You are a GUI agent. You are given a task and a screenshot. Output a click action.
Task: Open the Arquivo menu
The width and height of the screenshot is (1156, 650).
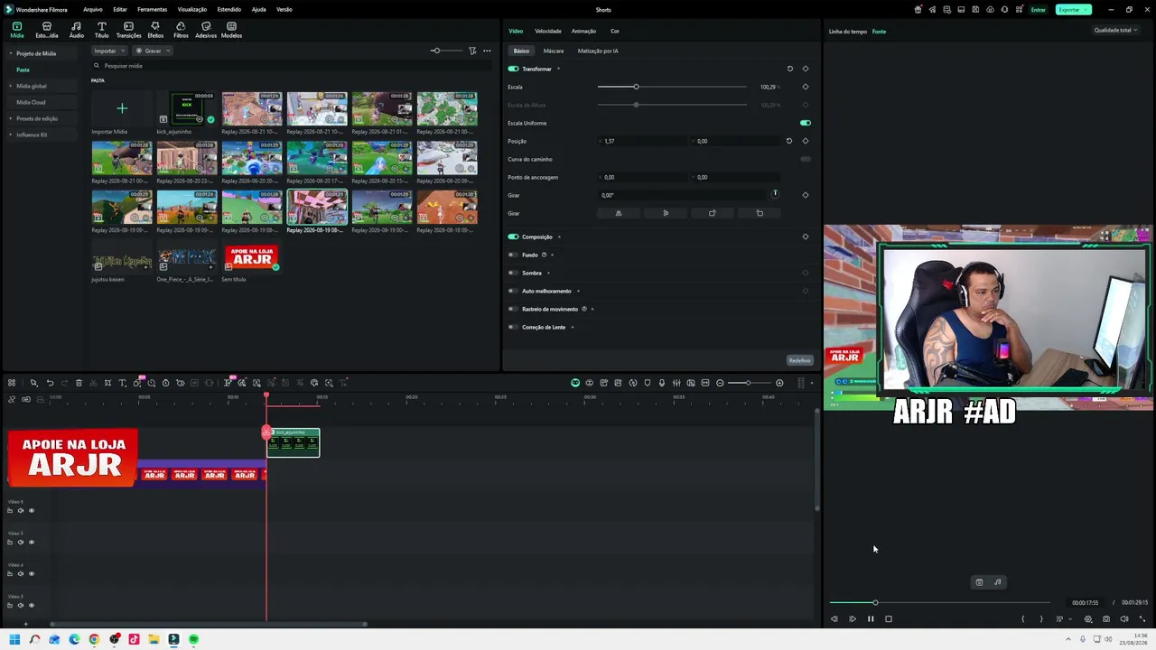tap(92, 9)
